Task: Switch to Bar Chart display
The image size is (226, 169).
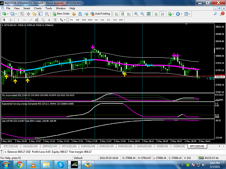Action: [116, 14]
